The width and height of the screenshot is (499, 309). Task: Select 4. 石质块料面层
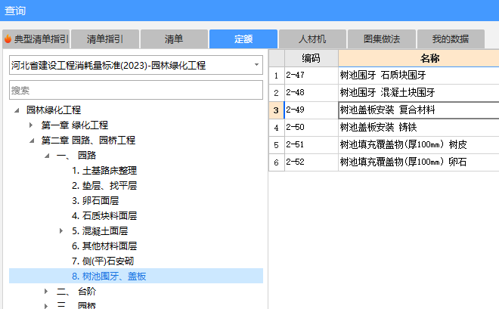click(104, 216)
